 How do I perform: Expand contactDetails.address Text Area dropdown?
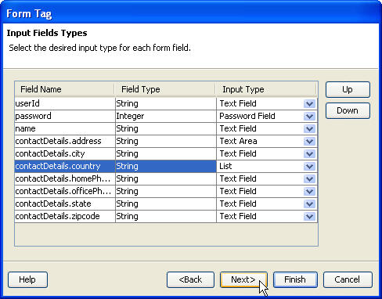[309, 142]
